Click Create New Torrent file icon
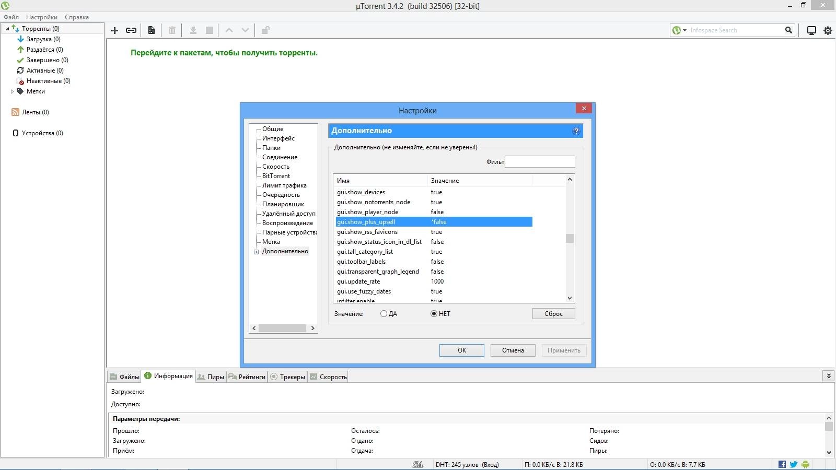The image size is (836, 470). point(152,30)
